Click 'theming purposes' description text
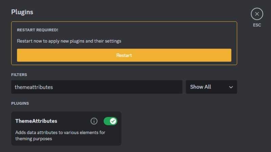Image resolution: width=271 pixels, height=152 pixels. pos(34,138)
